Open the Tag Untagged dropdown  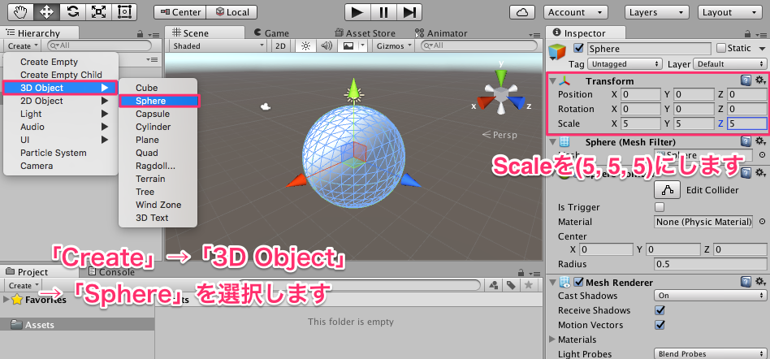625,64
